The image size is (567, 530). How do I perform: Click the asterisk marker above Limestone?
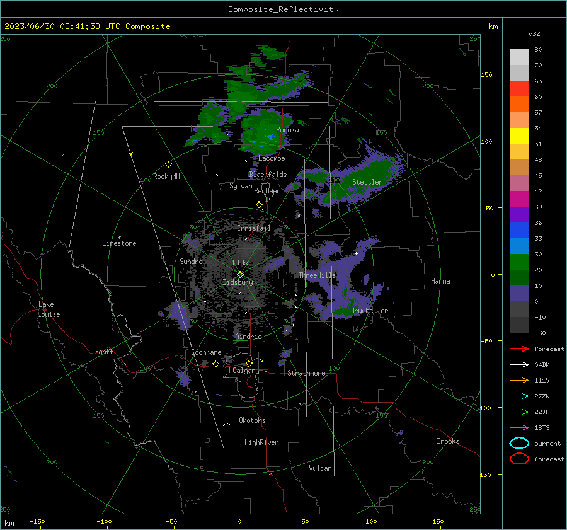(119, 238)
